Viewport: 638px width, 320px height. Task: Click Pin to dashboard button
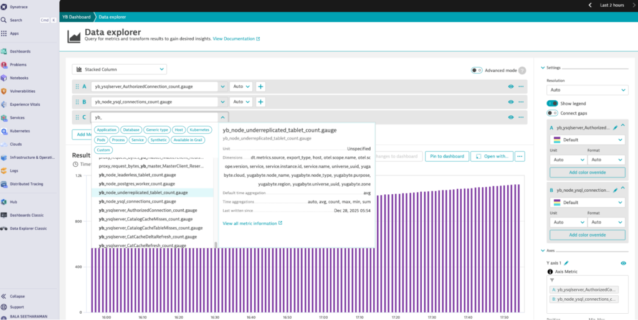(x=447, y=156)
